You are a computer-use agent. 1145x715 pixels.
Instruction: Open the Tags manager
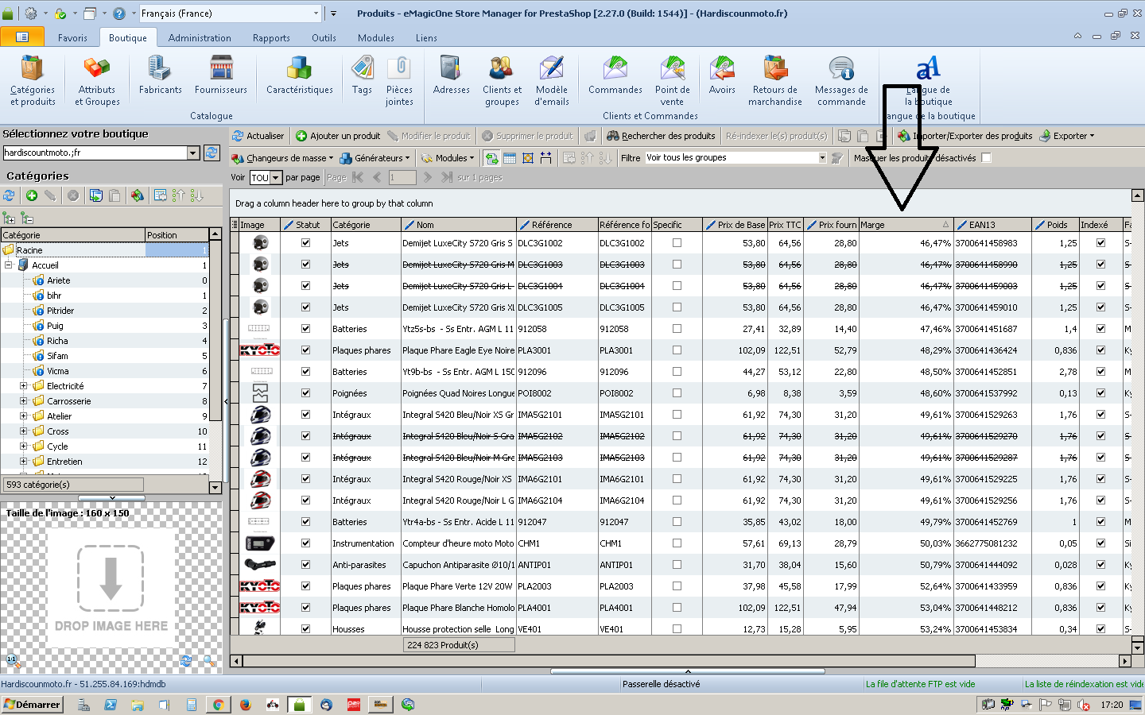point(363,75)
